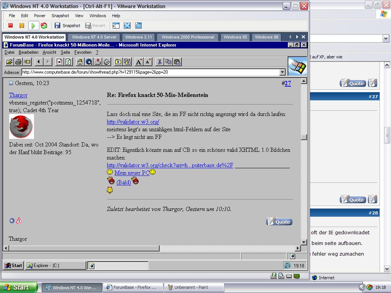The height and width of the screenshot is (293, 391).
Task: Open the Ansicht menu in Internet Explorer
Action: coord(49,52)
